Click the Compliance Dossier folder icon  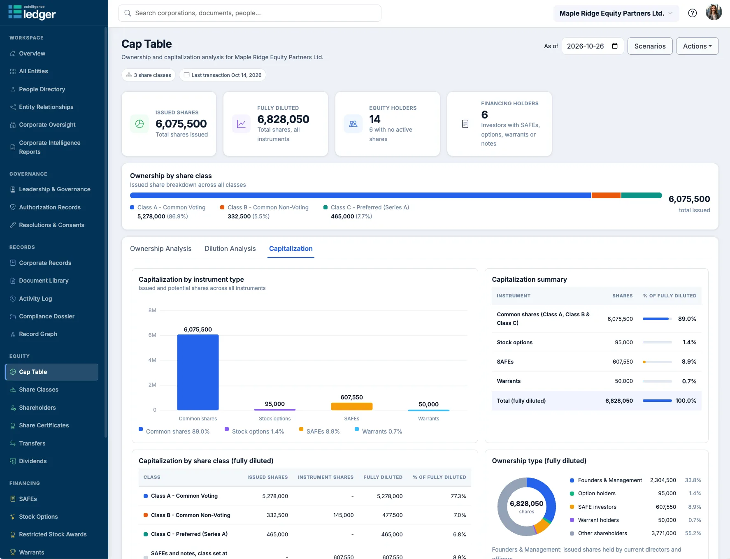pyautogui.click(x=13, y=316)
